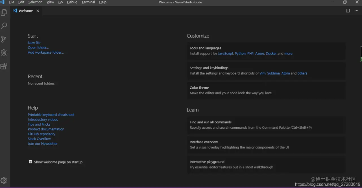Image resolution: width=362 pixels, height=188 pixels.
Task: Click the Color theme card
Action: (266, 90)
